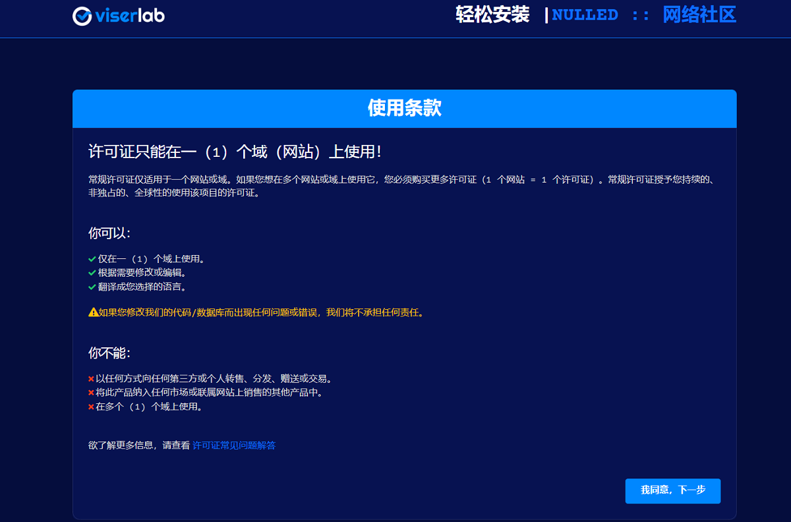
Task: Click the 使用条款 blue panel header
Action: point(404,109)
